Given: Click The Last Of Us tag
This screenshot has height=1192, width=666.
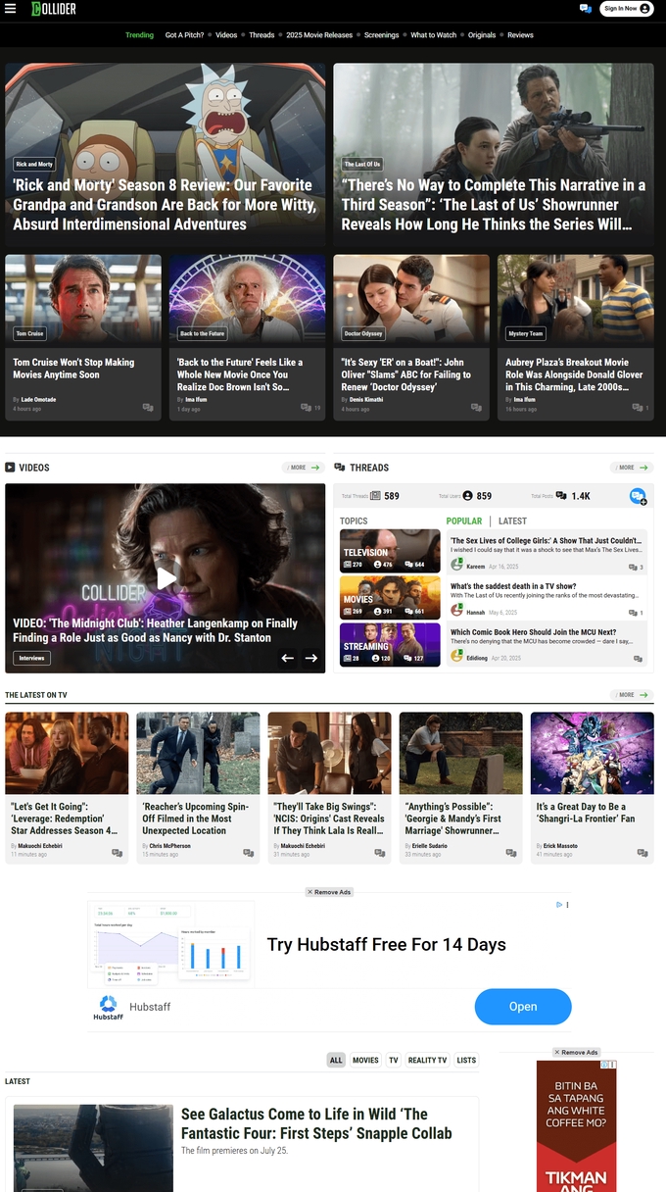Looking at the screenshot, I should (x=362, y=165).
